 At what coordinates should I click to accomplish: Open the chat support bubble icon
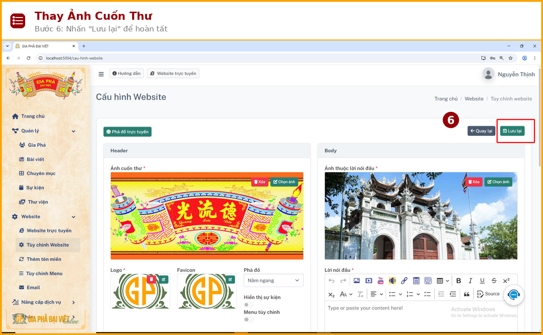514,295
